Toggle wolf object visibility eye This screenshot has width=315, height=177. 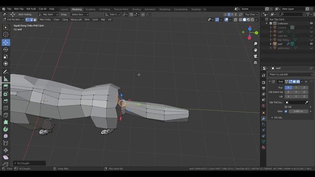pyautogui.click(x=311, y=44)
